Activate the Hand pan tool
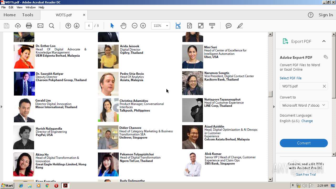This screenshot has height=189, width=336. point(123,26)
